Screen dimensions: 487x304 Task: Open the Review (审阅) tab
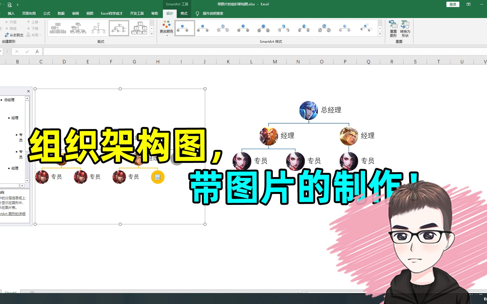[76, 13]
